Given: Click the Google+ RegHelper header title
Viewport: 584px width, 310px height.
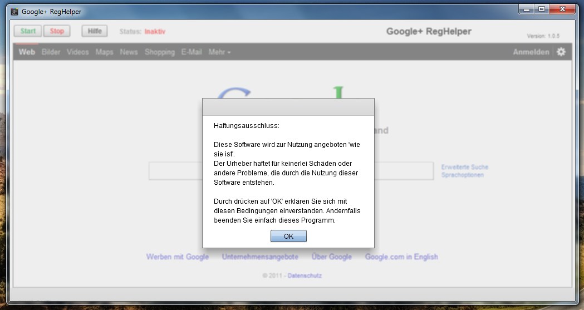Looking at the screenshot, I should point(429,31).
